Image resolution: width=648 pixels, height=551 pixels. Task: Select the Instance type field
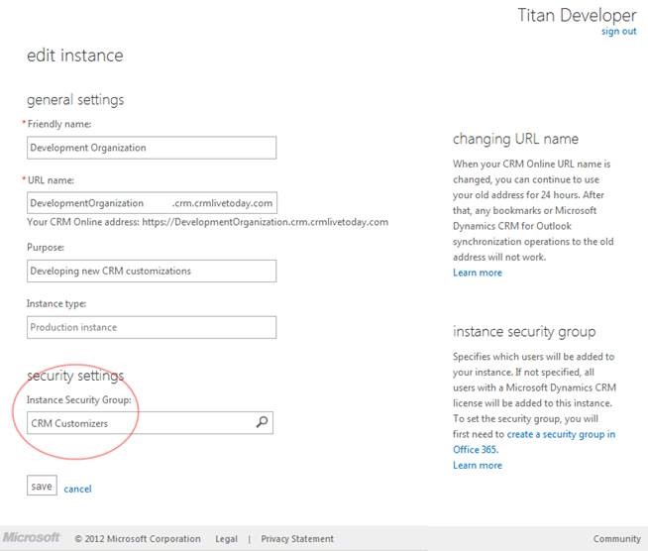pyautogui.click(x=152, y=327)
